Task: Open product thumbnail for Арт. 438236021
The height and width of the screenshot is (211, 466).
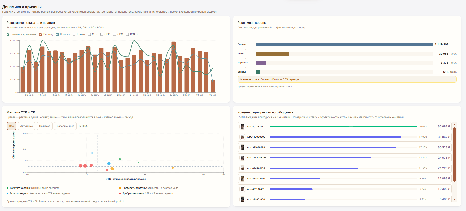Action: pyautogui.click(x=242, y=179)
